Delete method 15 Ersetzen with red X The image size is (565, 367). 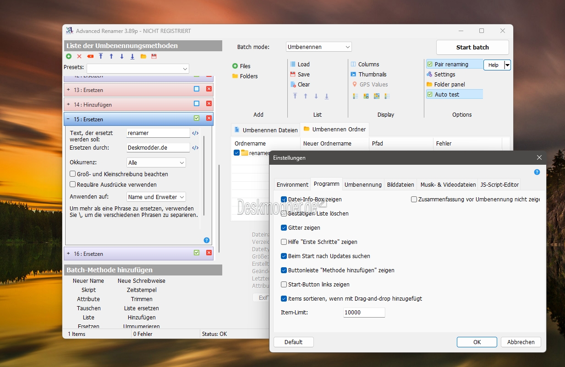click(209, 119)
